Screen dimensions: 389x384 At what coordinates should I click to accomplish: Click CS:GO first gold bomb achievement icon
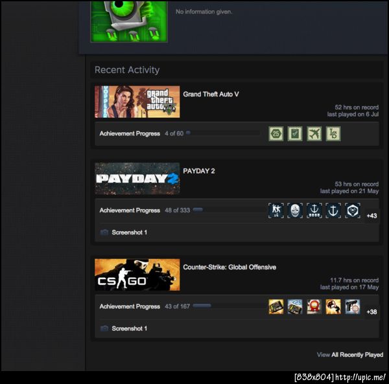coord(276,307)
